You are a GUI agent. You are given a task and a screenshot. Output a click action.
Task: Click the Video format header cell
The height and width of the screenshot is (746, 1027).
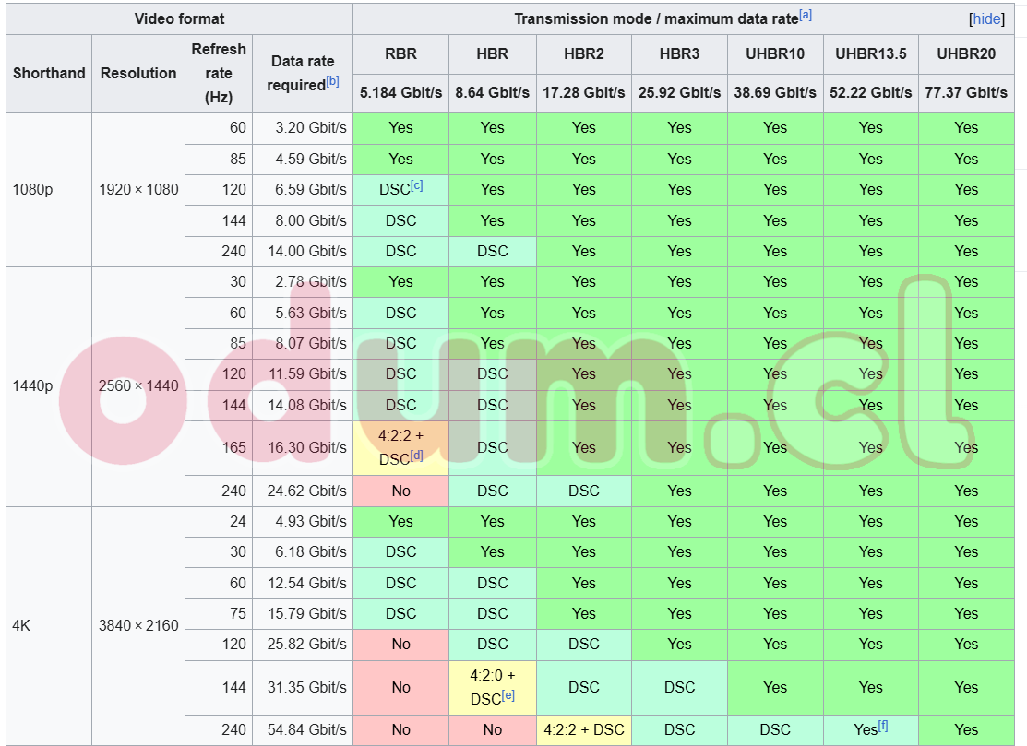coord(179,19)
